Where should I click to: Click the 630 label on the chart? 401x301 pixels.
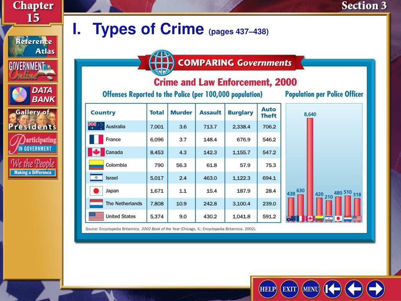point(300,191)
